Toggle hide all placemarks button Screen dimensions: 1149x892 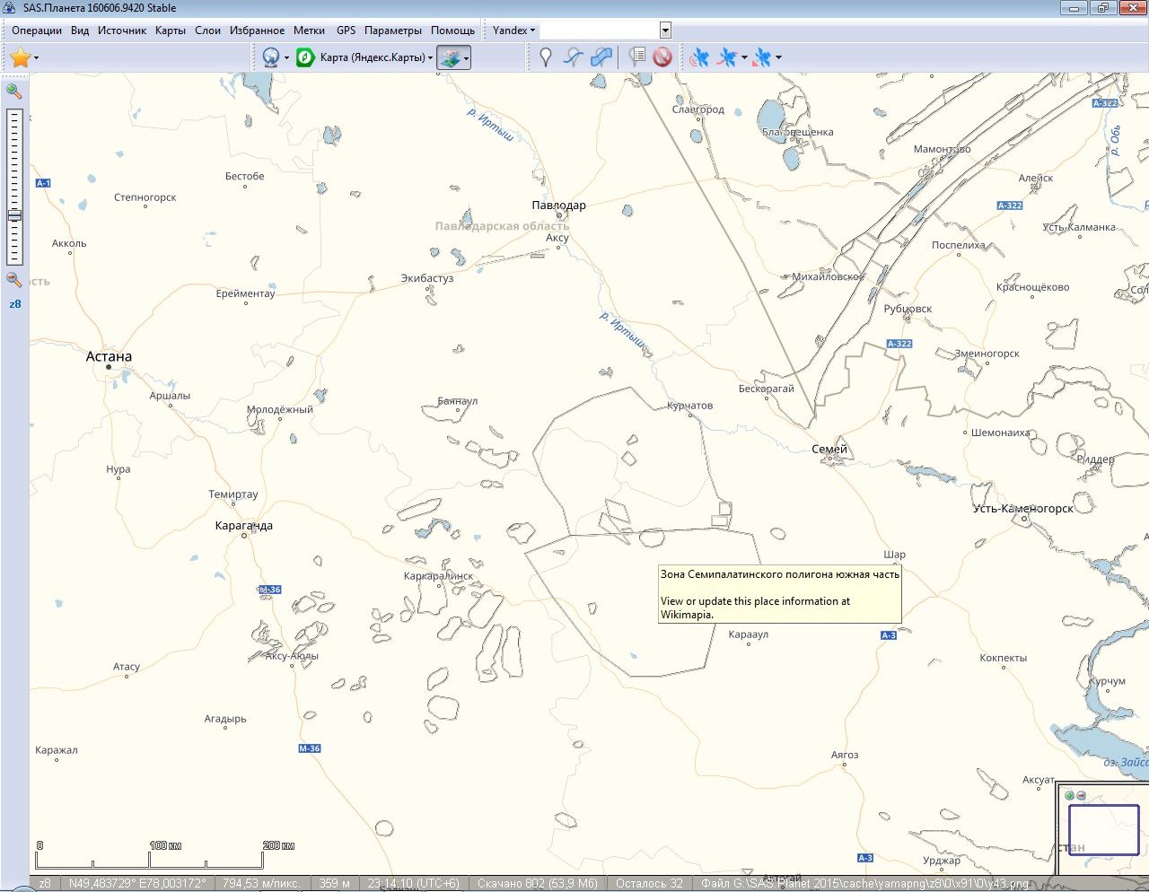pyautogui.click(x=662, y=57)
